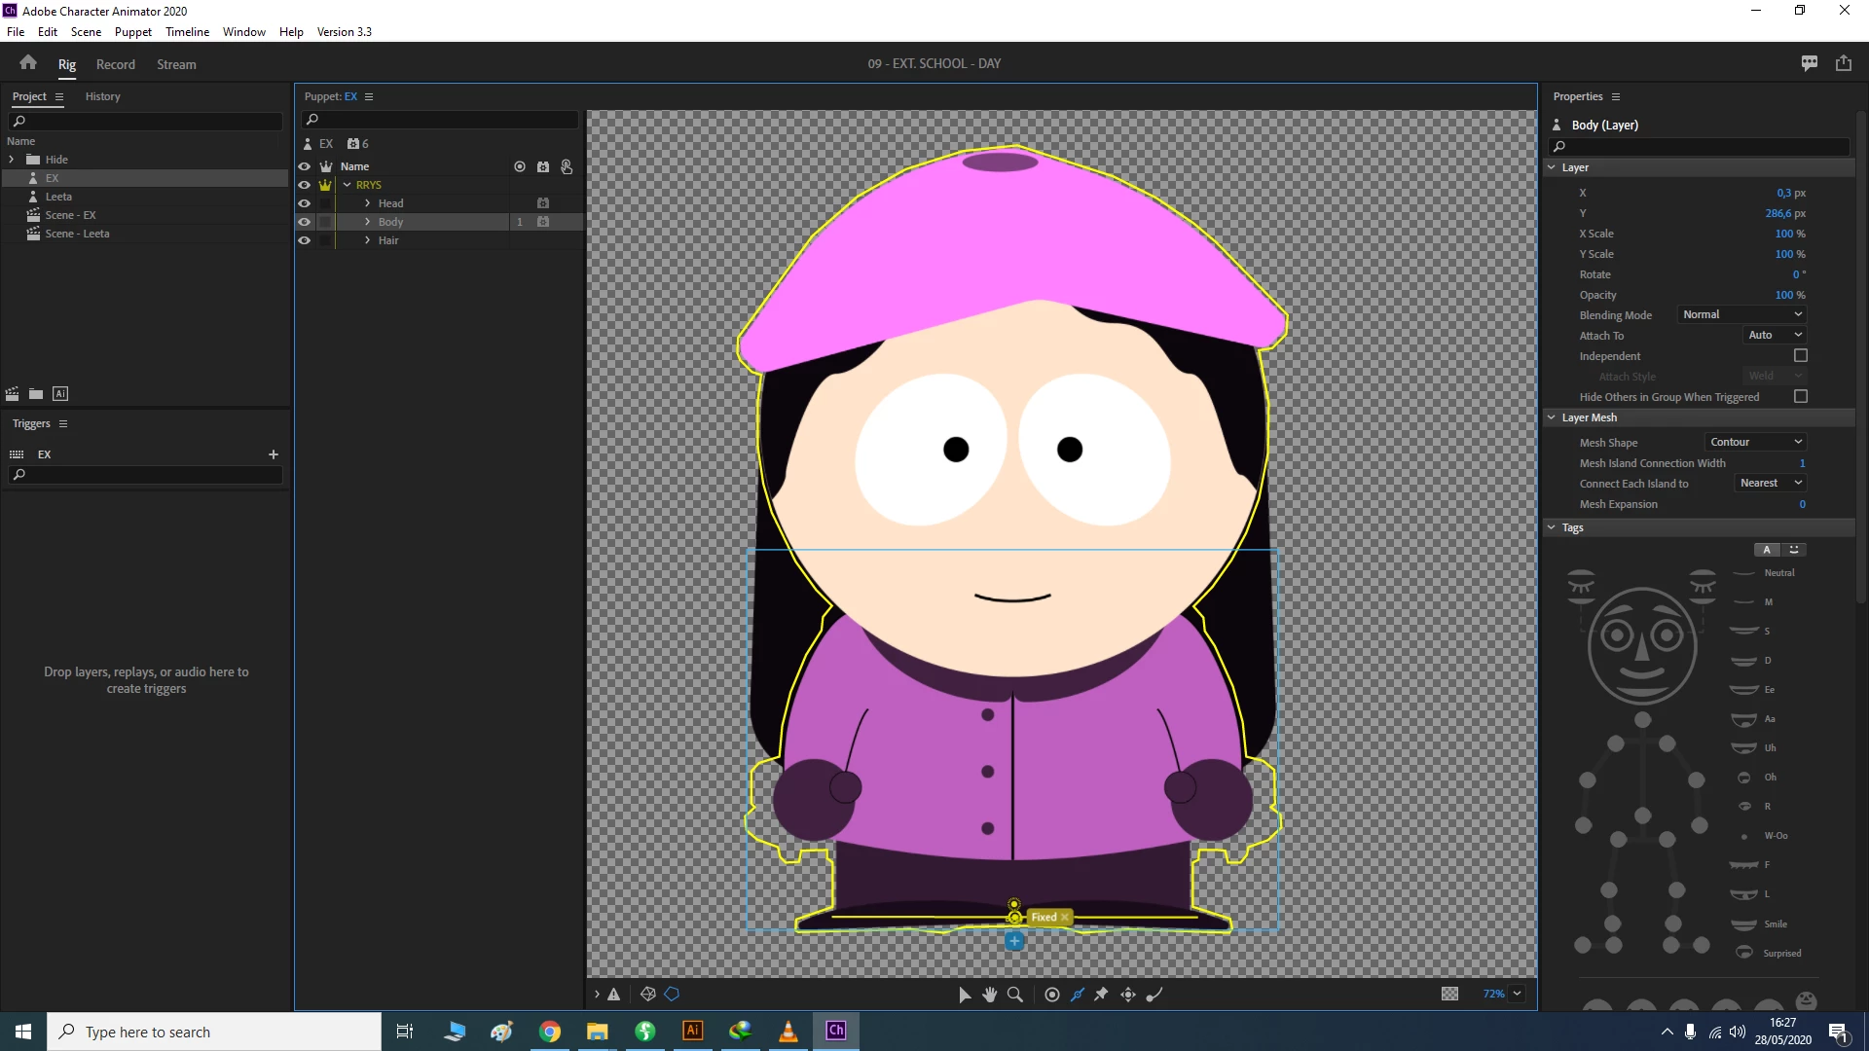The width and height of the screenshot is (1869, 1051).
Task: Hide the Head layer with eye icon
Action: pyautogui.click(x=305, y=203)
